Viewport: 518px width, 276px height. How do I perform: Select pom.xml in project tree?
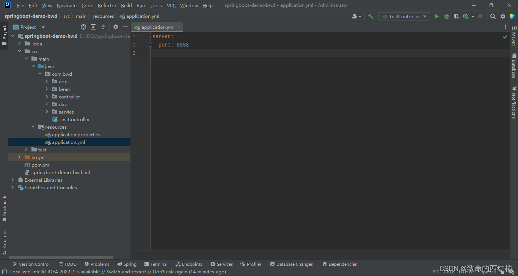[38, 165]
